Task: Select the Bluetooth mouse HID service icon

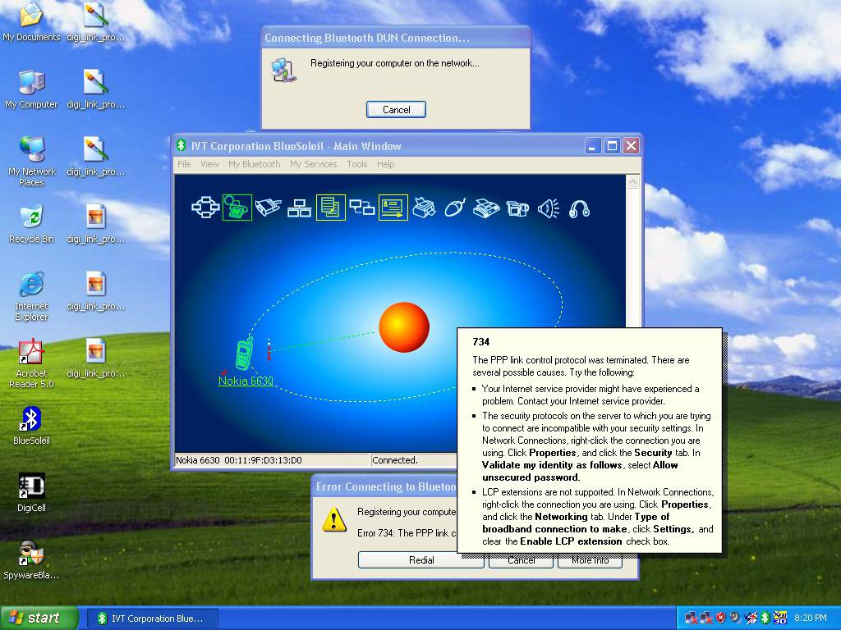Action: 455,208
